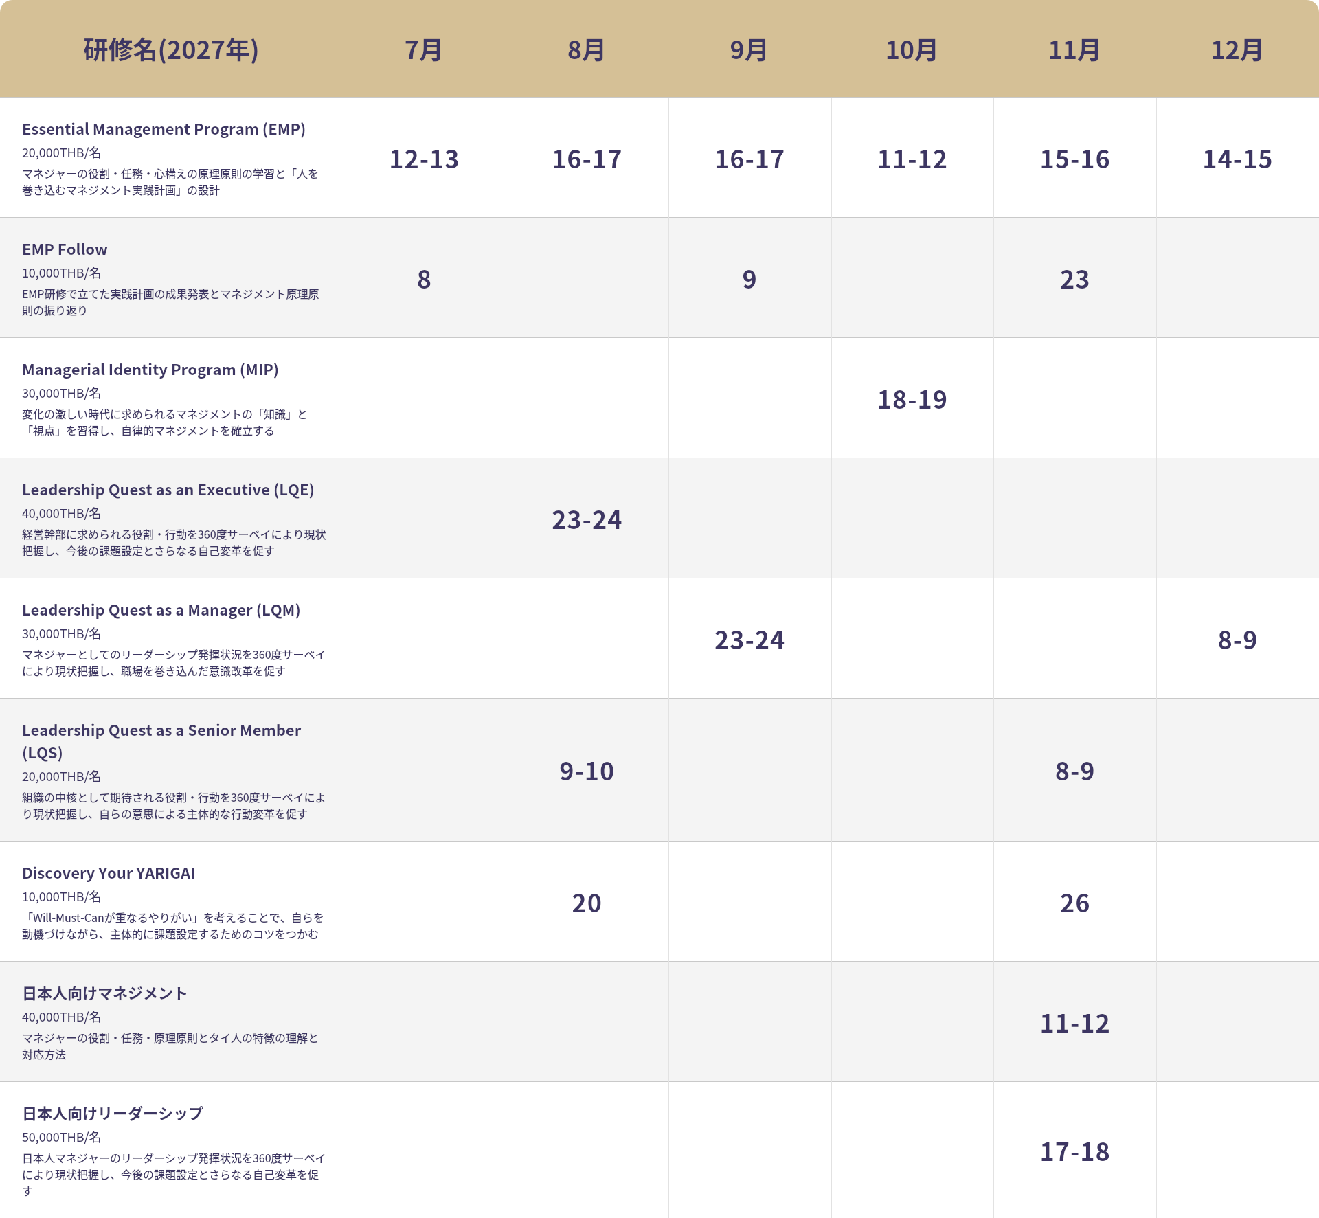1319x1218 pixels.
Task: Select LQE August 23-24 date cell
Action: (587, 520)
